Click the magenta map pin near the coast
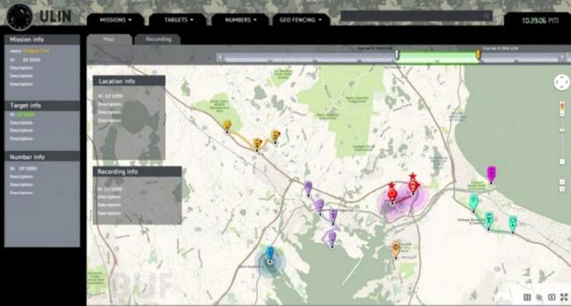 (492, 174)
